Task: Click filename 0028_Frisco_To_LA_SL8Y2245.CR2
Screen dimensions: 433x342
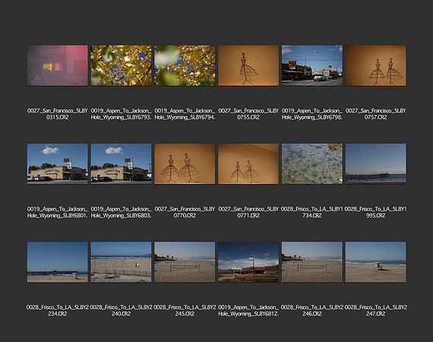Action: [x=185, y=311]
